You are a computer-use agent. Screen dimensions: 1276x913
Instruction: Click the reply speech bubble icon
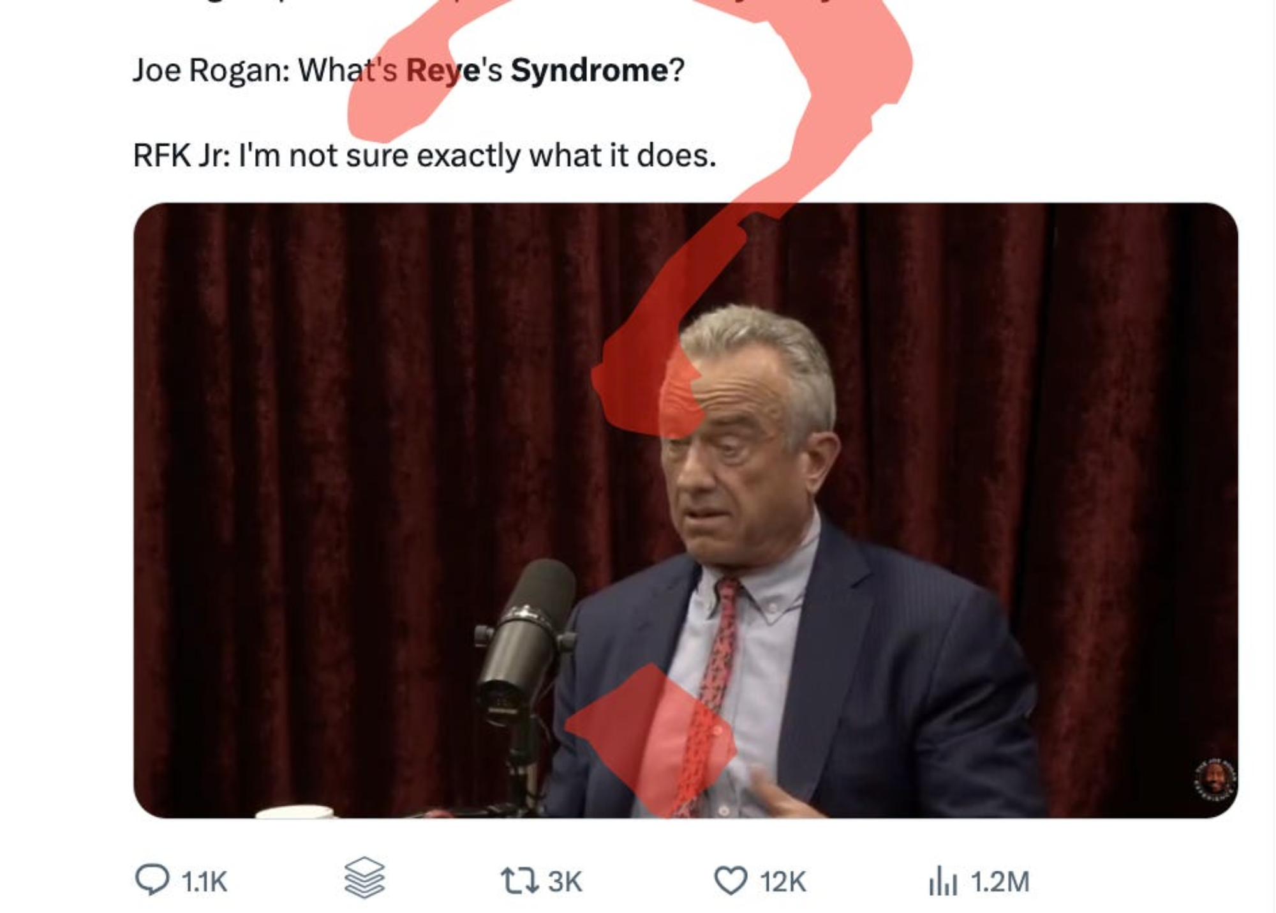pos(152,880)
